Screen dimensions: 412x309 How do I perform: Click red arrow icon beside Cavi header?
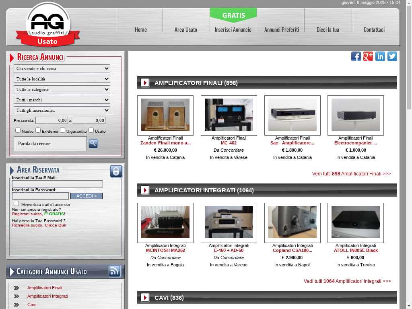point(145,298)
